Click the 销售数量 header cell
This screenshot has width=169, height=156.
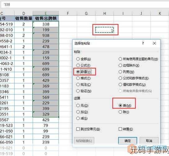click(x=24, y=18)
